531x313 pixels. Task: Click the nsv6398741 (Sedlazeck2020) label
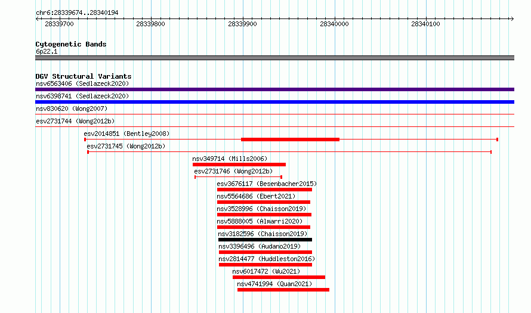coord(82,96)
